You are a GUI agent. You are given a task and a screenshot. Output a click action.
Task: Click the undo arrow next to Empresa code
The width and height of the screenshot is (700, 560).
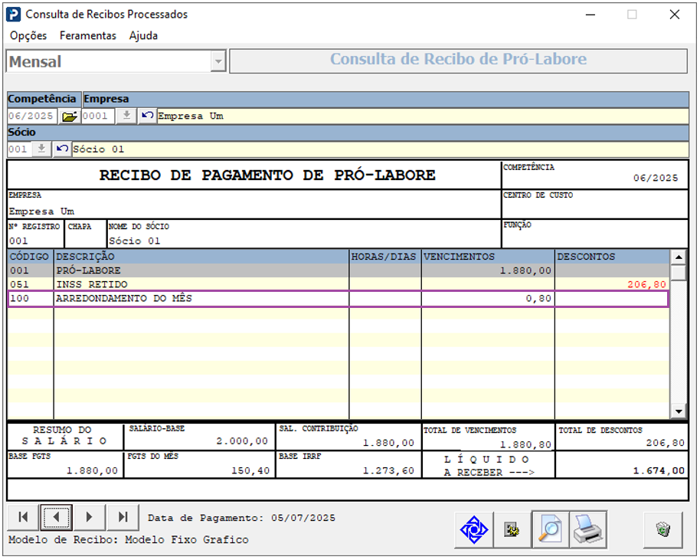147,116
